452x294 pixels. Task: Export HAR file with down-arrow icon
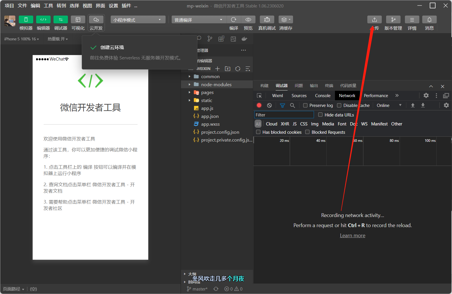423,105
